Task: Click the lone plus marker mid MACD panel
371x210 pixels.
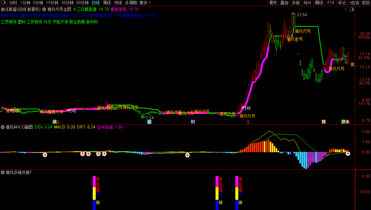Action: pyautogui.click(x=187, y=155)
